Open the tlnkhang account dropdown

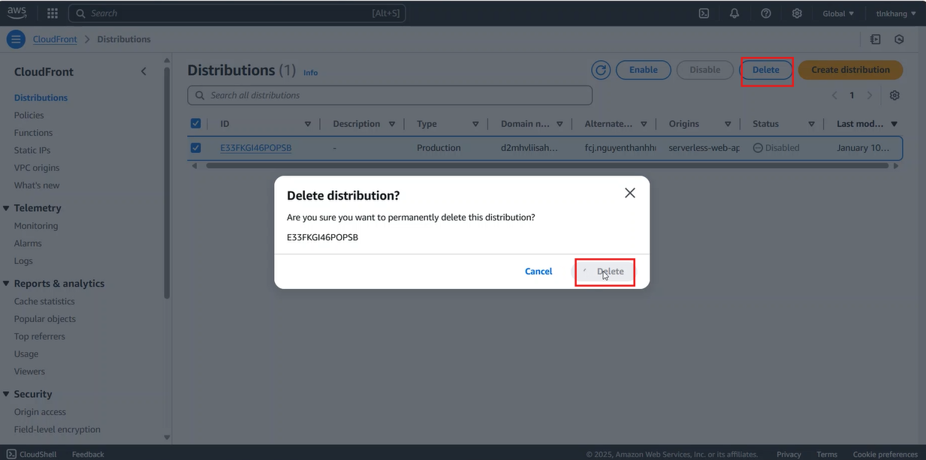(896, 14)
